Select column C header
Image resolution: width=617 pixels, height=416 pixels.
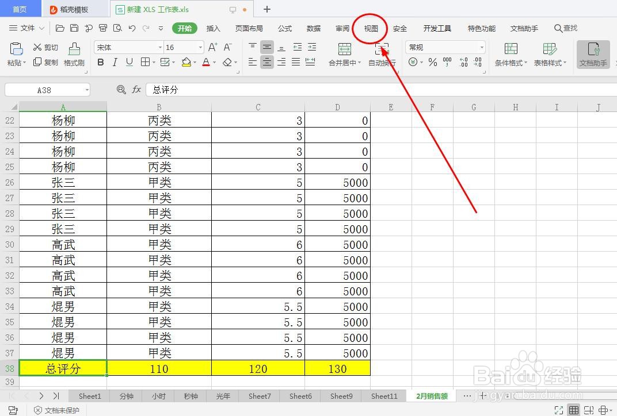(x=258, y=107)
